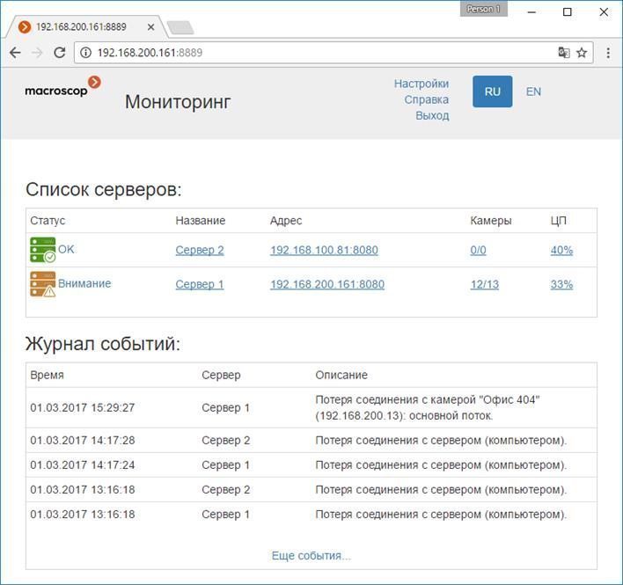623x585 pixels.
Task: Click the Macroscop logo
Action: [x=62, y=87]
